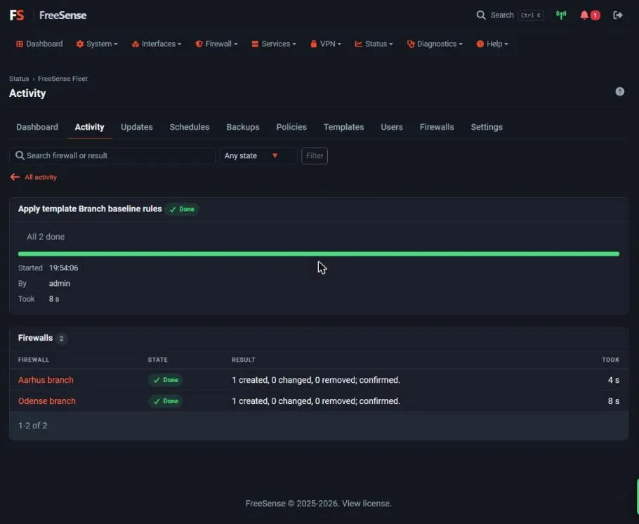639x524 pixels.
Task: Expand the Firewall menu
Action: [216, 44]
